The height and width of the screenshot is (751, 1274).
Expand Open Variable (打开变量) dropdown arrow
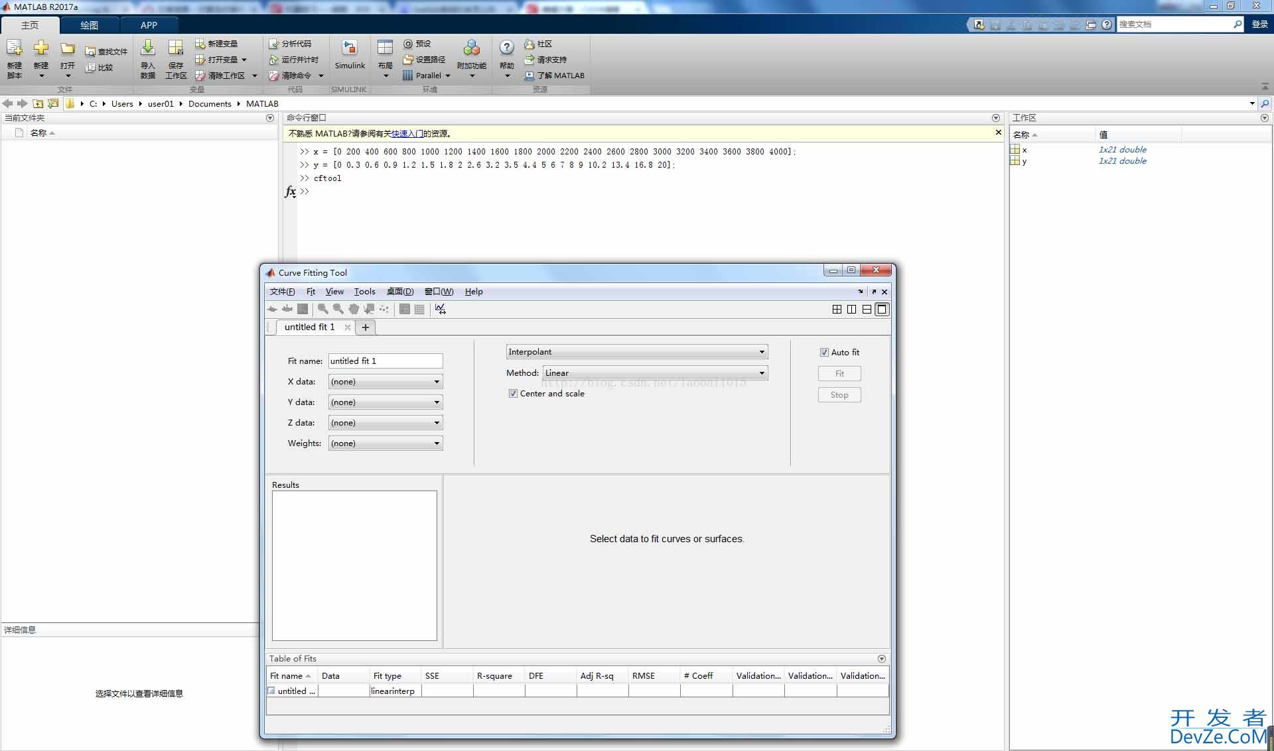(x=244, y=60)
